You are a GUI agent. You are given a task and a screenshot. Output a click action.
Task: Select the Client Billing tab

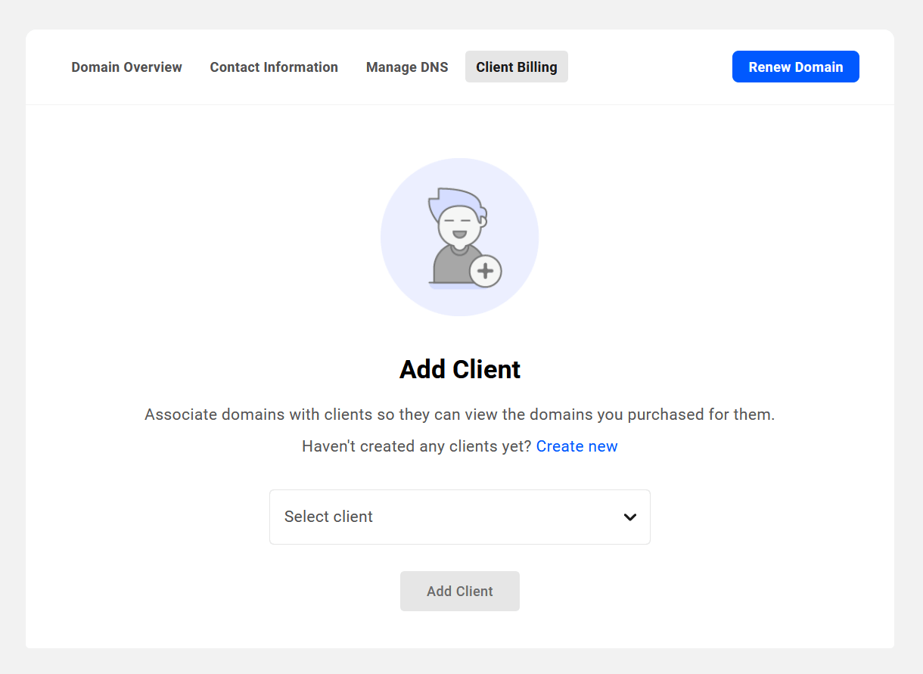(516, 67)
